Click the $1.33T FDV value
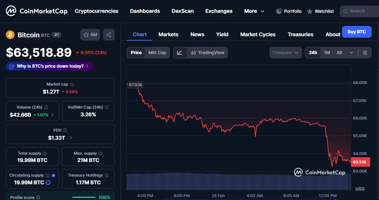 coord(56,138)
